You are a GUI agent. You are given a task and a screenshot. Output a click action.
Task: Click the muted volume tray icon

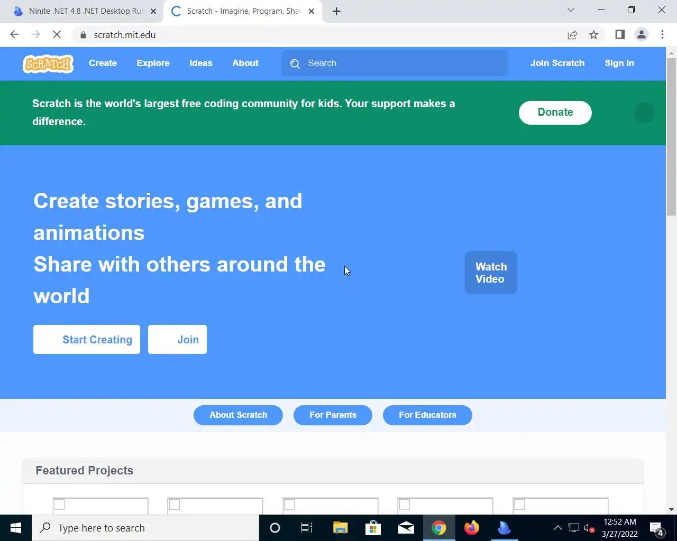click(x=589, y=528)
